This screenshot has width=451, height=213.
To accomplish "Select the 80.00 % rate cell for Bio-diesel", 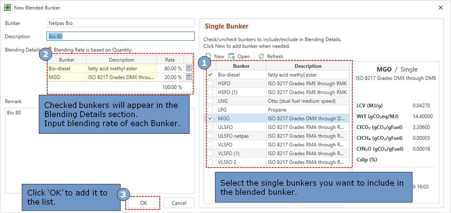I will coord(170,68).
